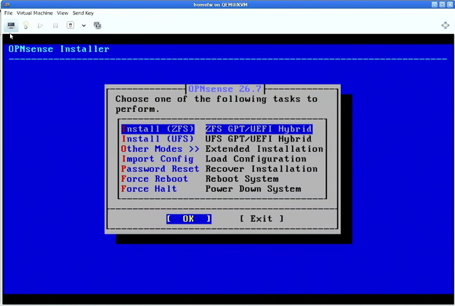Screen dimensions: 455x306
Task: Click 'Recover Installation' description
Action: (261, 169)
